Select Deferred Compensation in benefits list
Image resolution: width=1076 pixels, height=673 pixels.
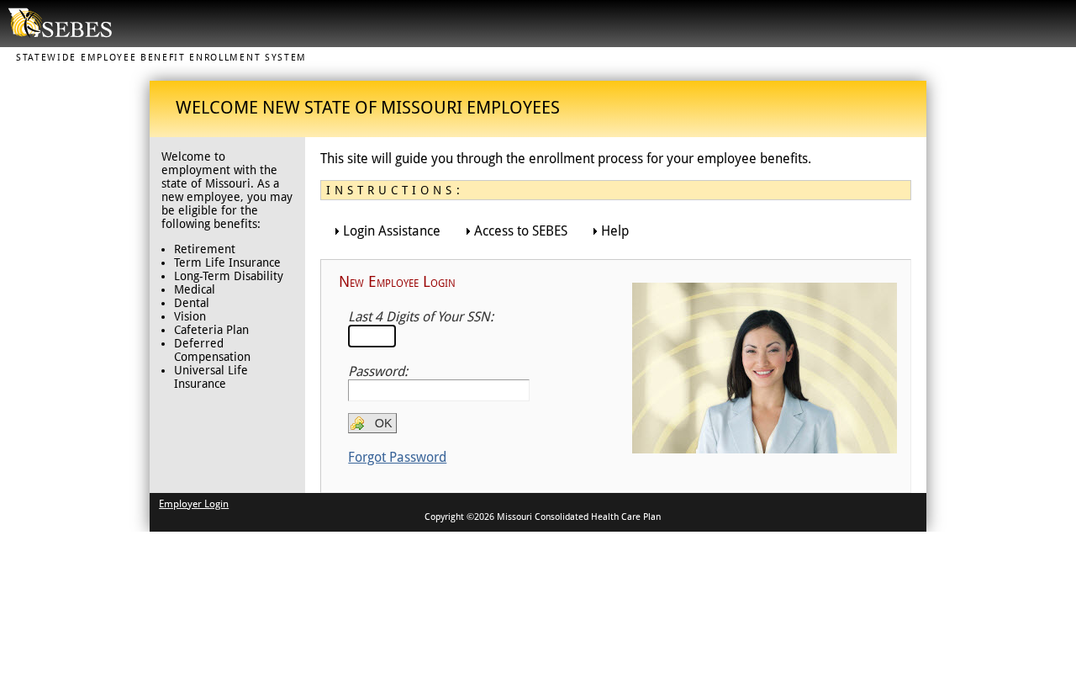click(x=212, y=350)
